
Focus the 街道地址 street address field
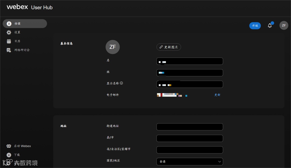click(190, 127)
